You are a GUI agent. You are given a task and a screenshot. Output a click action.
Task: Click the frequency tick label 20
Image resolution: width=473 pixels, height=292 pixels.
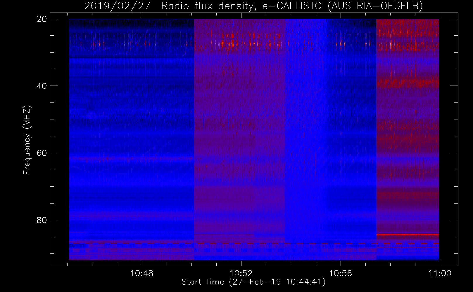point(42,19)
